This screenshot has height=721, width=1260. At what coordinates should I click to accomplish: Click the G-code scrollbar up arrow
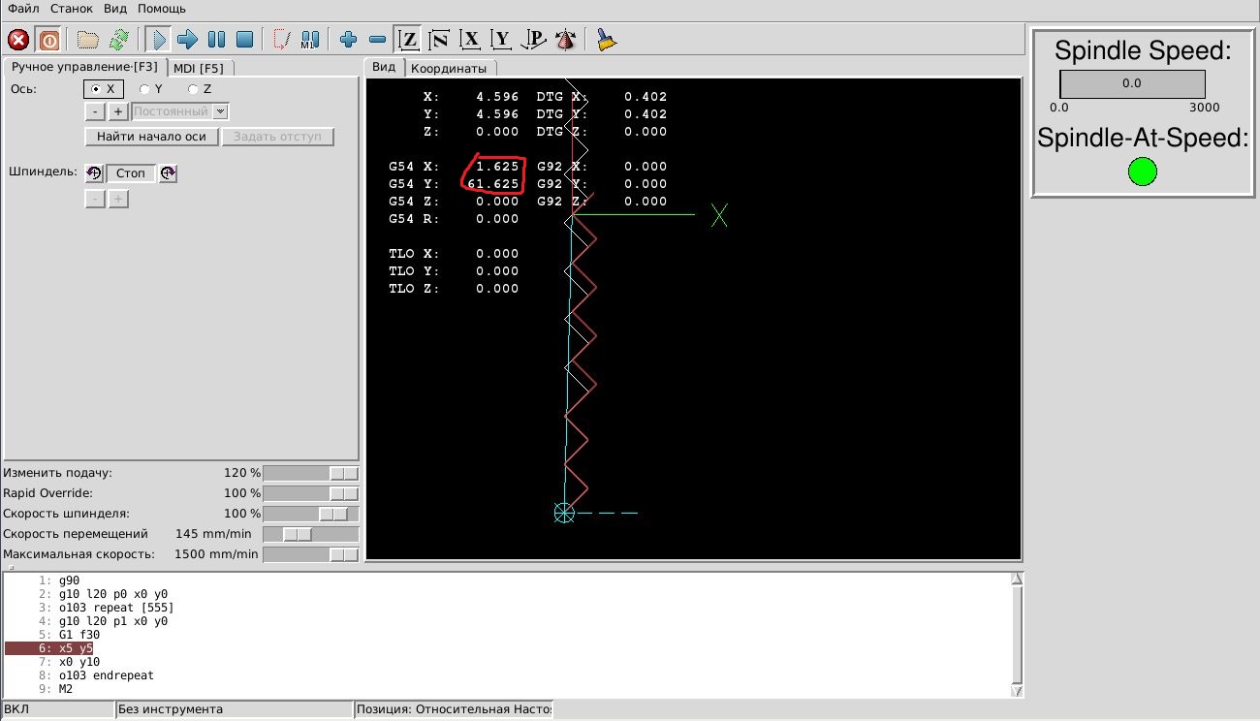[x=1017, y=579]
